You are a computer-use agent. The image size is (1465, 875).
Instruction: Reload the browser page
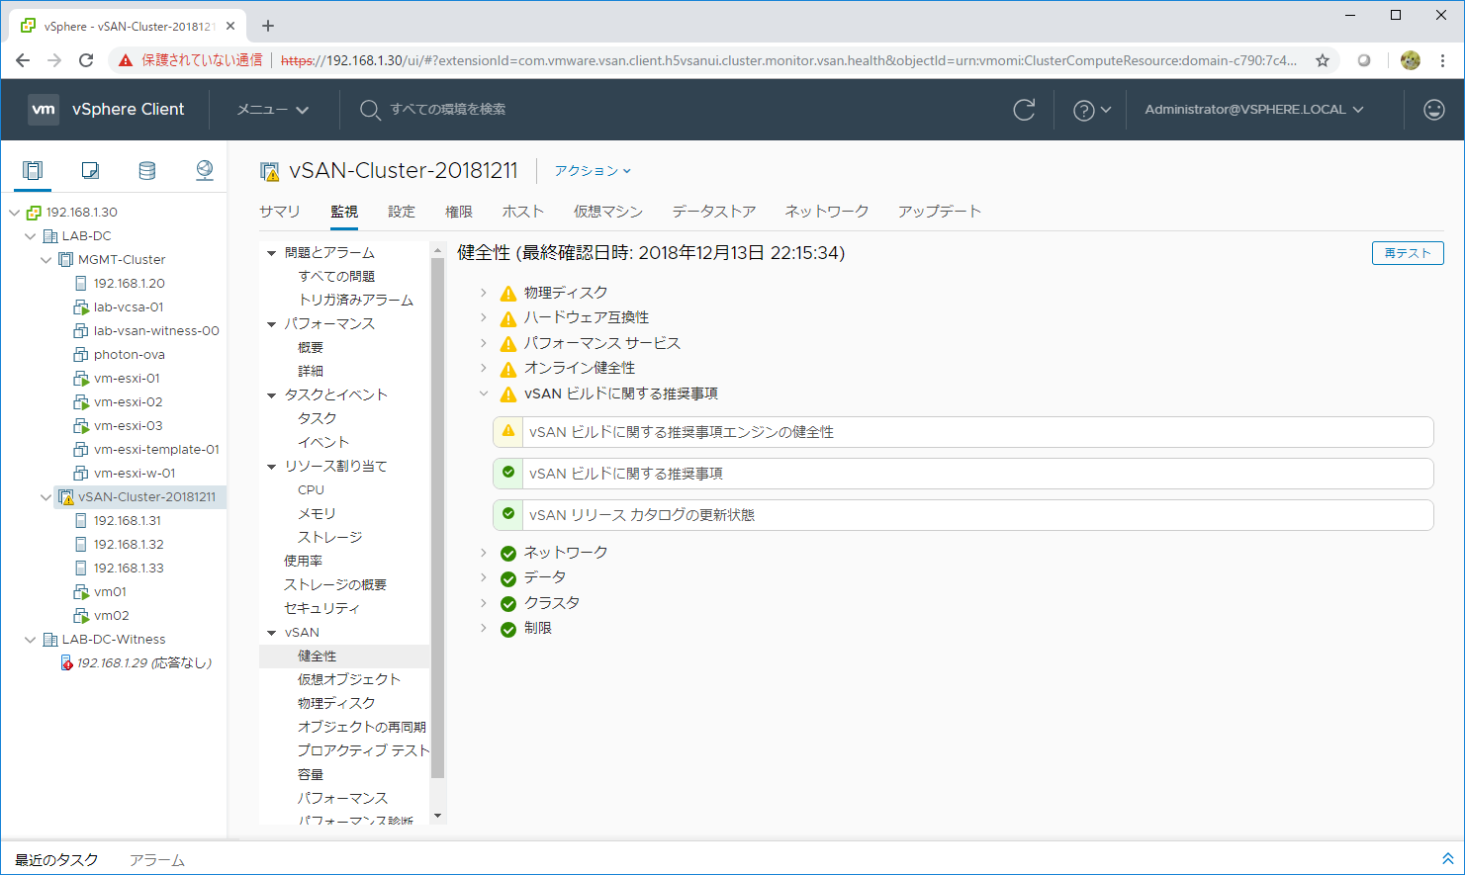coord(86,60)
